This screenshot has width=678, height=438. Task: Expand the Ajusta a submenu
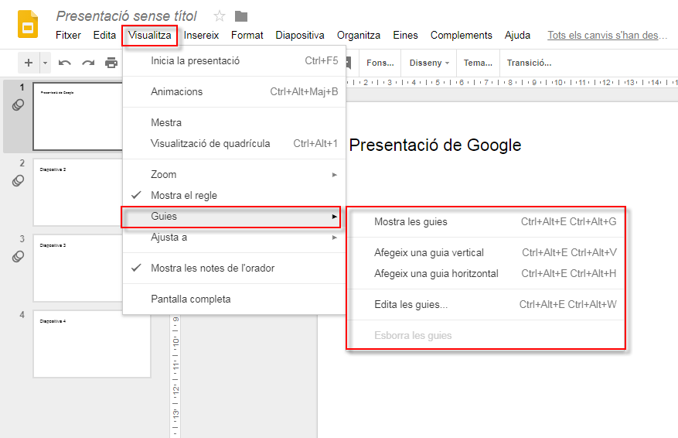point(234,237)
